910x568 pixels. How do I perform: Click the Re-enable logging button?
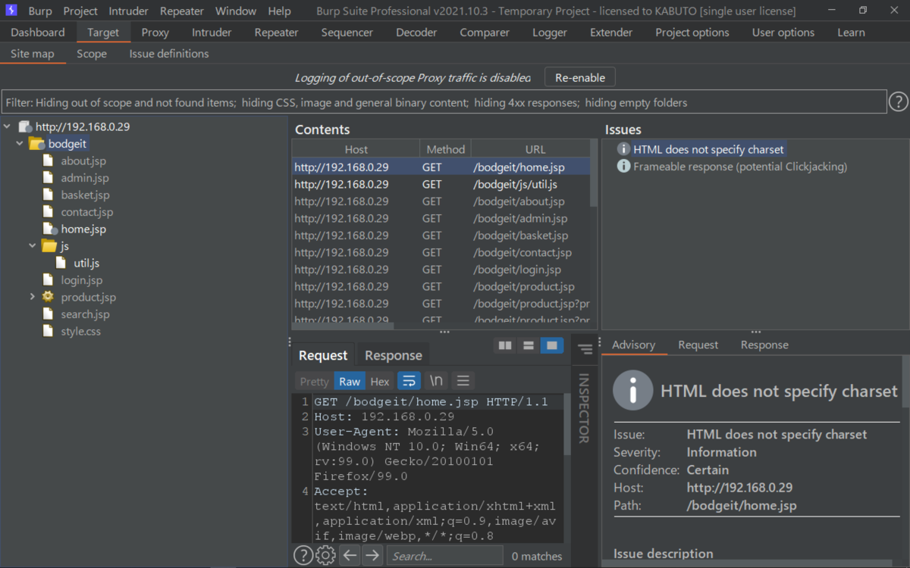[580, 77]
